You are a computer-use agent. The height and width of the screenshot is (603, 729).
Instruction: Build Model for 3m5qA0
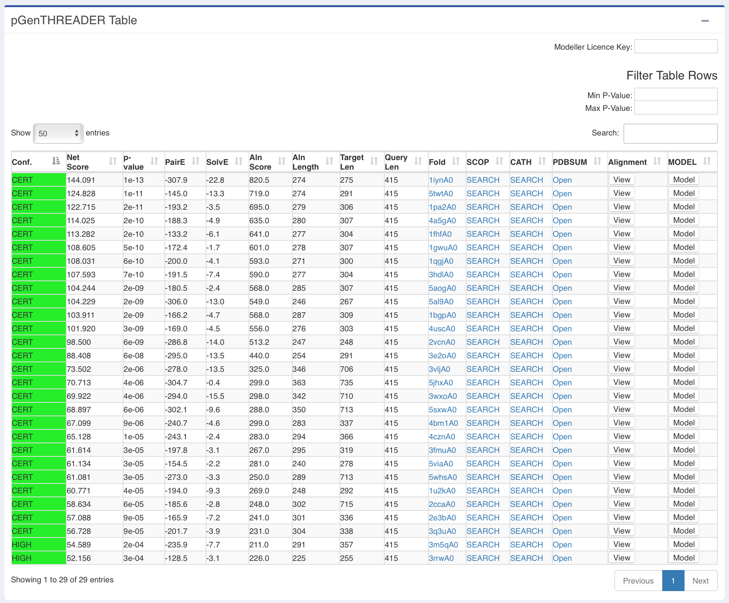[684, 544]
